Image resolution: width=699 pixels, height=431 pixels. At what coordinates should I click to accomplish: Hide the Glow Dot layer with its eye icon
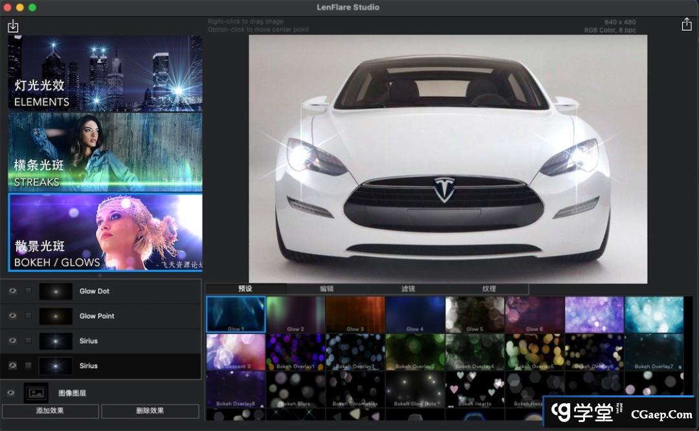tap(12, 291)
